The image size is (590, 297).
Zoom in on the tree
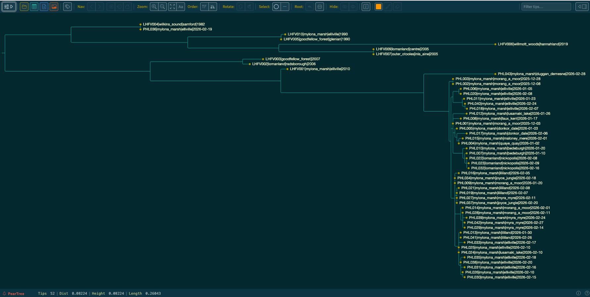point(154,7)
